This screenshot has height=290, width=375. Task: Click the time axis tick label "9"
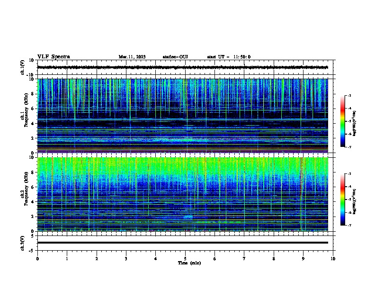point(303,259)
